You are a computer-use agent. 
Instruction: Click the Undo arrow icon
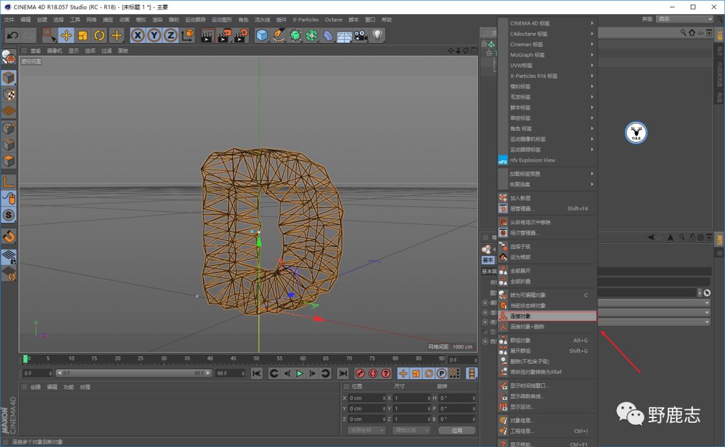pyautogui.click(x=11, y=35)
